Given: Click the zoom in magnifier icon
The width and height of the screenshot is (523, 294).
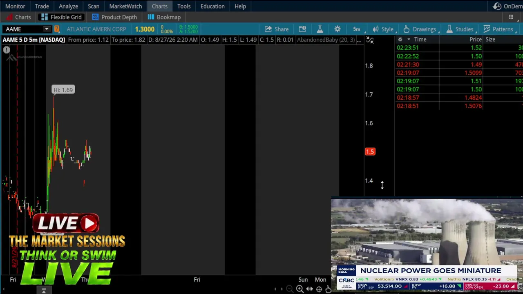Looking at the screenshot, I should (x=299, y=289).
